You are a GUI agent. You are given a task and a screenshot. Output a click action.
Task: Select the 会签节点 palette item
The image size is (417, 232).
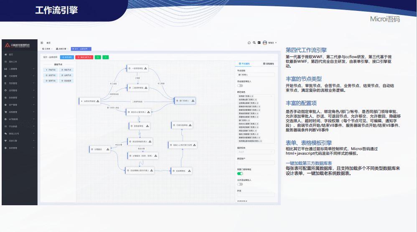click(51, 76)
